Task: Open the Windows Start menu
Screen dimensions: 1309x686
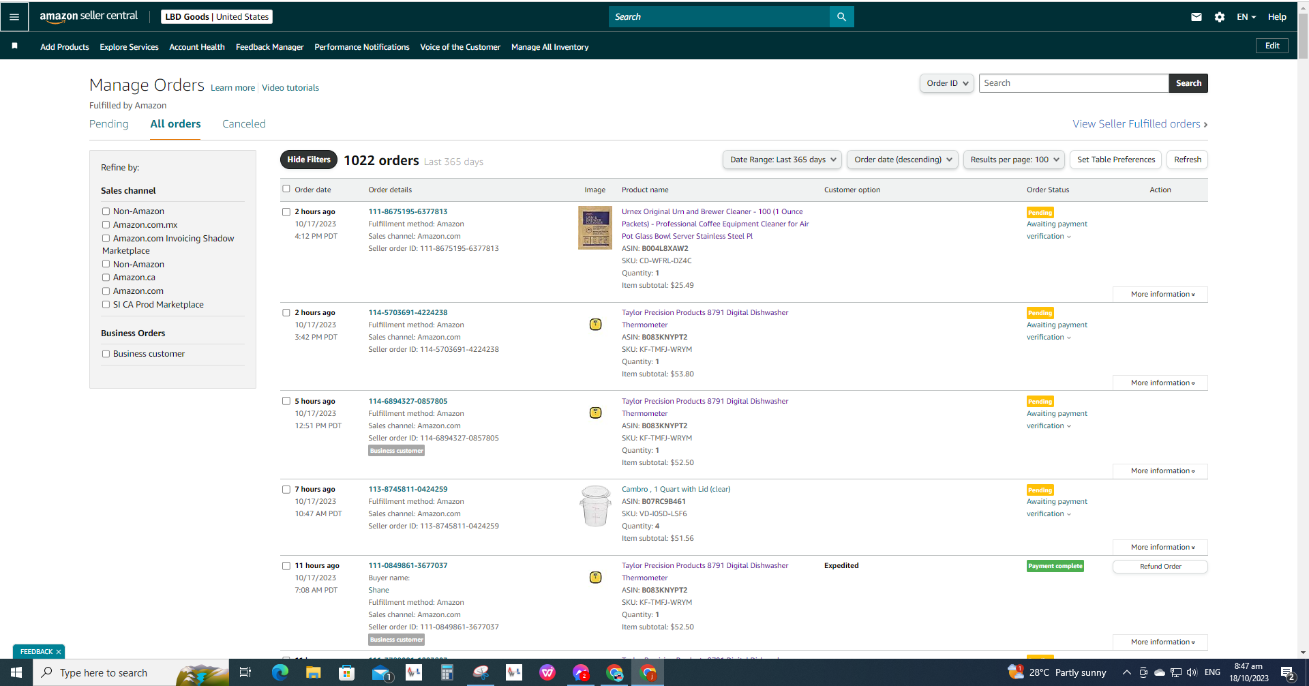Action: [x=16, y=672]
